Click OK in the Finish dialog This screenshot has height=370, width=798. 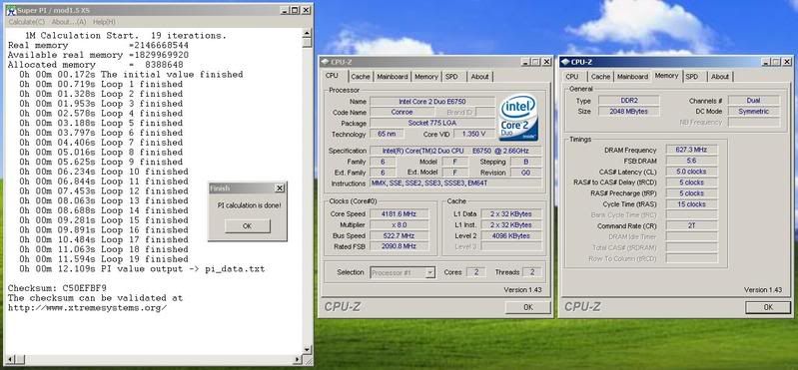247,226
